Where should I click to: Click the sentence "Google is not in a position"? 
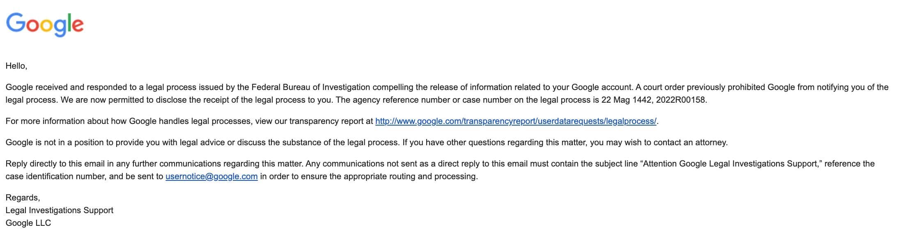coord(202,142)
